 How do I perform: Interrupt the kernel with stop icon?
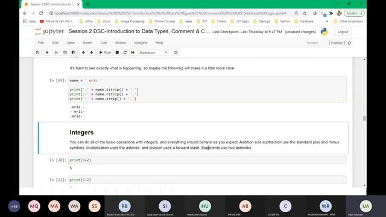[117, 52]
